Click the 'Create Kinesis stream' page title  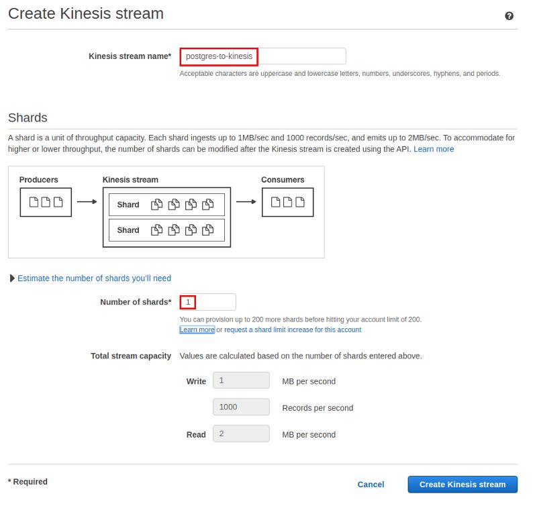[x=86, y=13]
